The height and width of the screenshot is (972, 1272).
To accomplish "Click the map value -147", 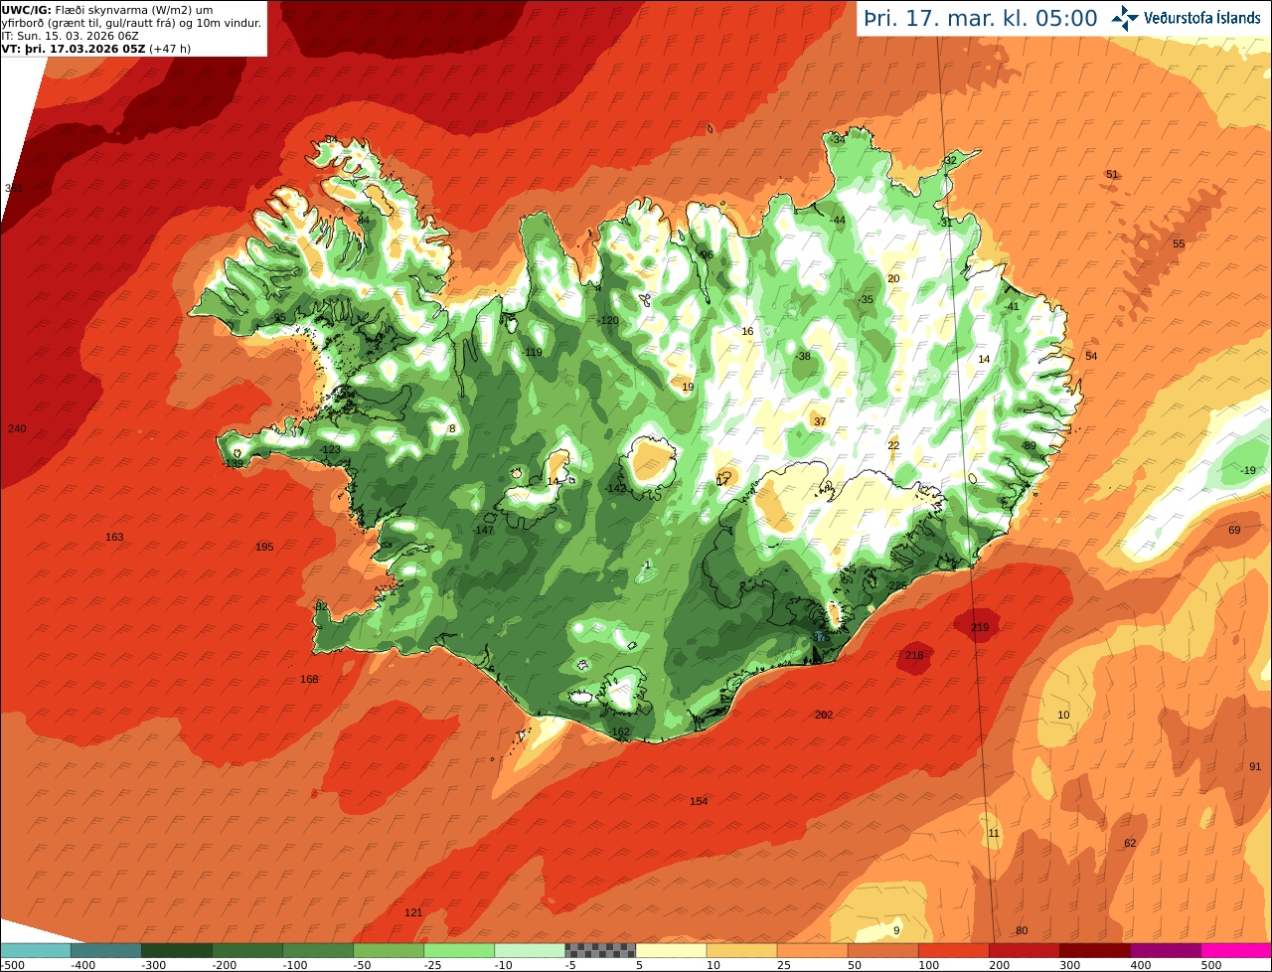I will click(483, 530).
